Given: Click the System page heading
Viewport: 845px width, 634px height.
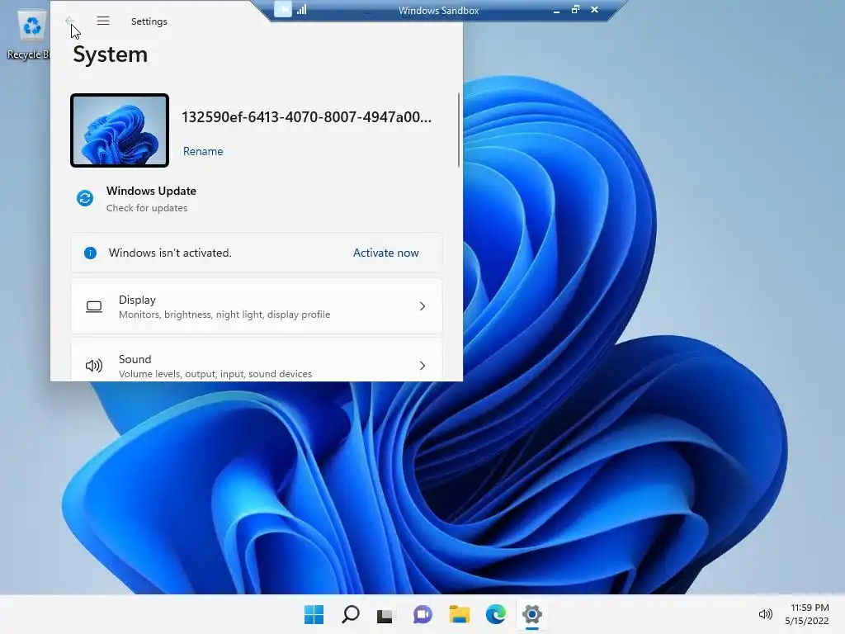Looking at the screenshot, I should pos(110,54).
